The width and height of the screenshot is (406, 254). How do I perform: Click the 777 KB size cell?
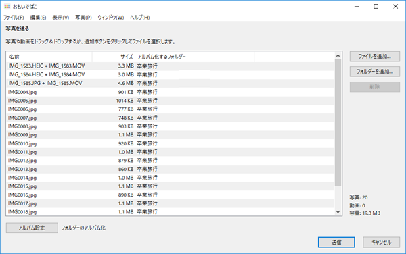coord(126,109)
